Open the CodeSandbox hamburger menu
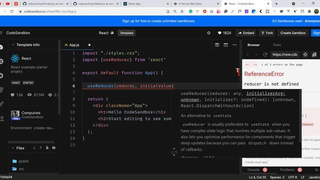Viewport: 320px width, 180px height. click(x=1, y=33)
